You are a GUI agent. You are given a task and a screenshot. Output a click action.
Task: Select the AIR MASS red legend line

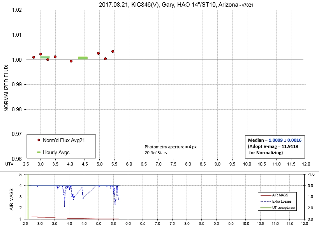(264, 194)
